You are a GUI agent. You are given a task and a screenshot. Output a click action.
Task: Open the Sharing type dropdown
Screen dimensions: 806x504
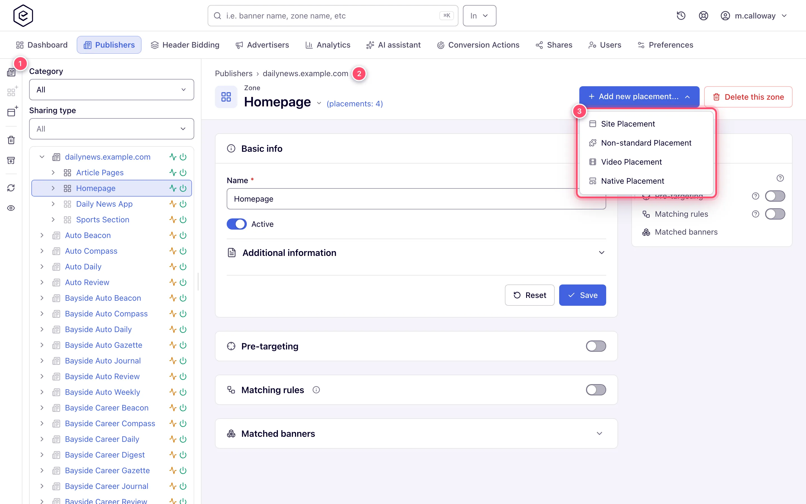click(112, 129)
